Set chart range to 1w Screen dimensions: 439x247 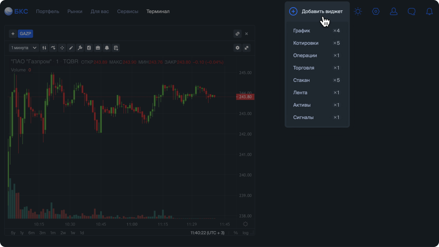[73, 233]
